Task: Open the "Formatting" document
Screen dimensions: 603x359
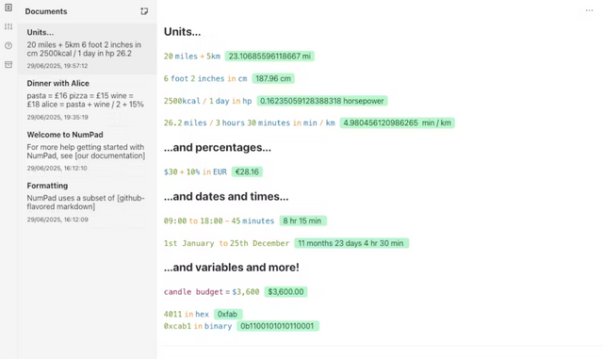Action: [87, 202]
